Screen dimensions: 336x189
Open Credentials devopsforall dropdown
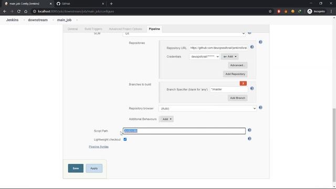coord(204,57)
